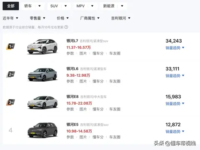Open the 银河E8 car thumbnail
The image size is (200, 150).
pos(42,102)
